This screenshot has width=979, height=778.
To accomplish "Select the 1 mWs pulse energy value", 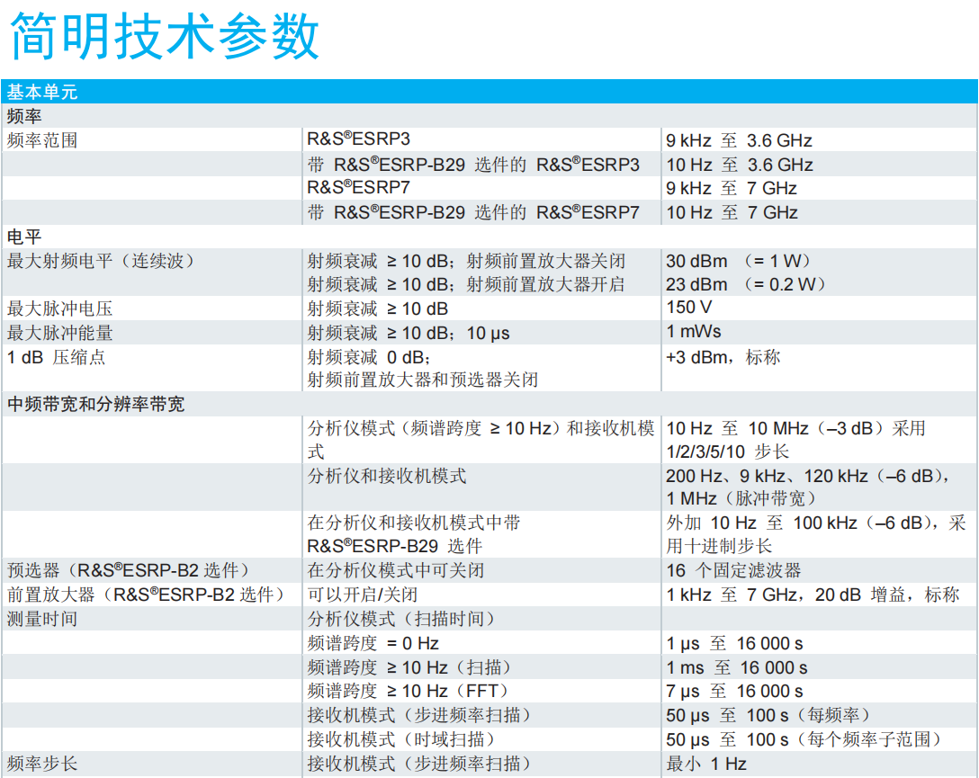I will point(693,333).
